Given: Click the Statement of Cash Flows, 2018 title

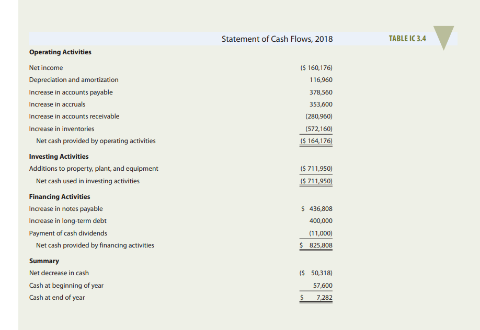Looking at the screenshot, I should (x=277, y=39).
